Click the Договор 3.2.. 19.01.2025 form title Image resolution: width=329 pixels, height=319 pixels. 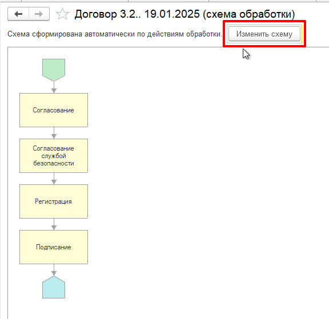coord(184,14)
